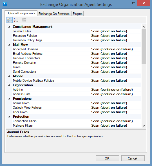Collapse the Mobile category
The height and width of the screenshot is (166, 152).
click(x=9, y=76)
